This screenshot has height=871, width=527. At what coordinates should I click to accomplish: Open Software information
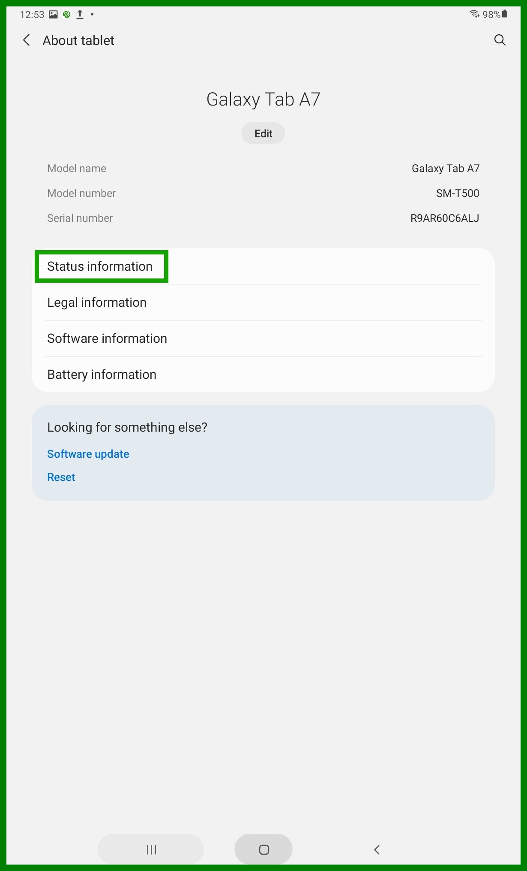coord(263,338)
